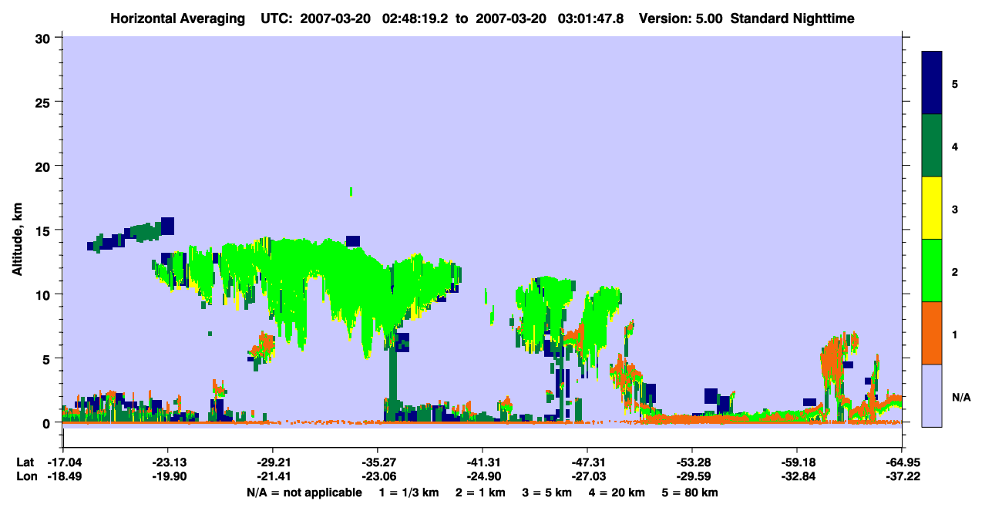This screenshot has width=1002, height=514.
Task: Click the dark blue level 5 colorbar segment
Action: 932,83
